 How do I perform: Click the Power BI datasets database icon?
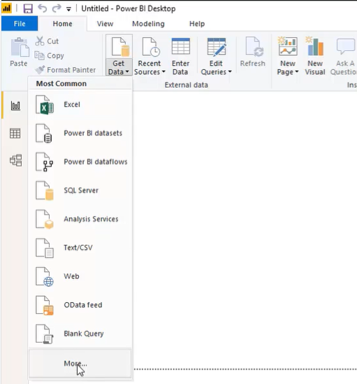click(44, 134)
